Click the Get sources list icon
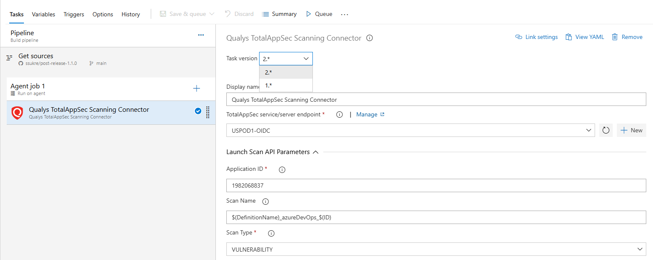 [x=10, y=57]
